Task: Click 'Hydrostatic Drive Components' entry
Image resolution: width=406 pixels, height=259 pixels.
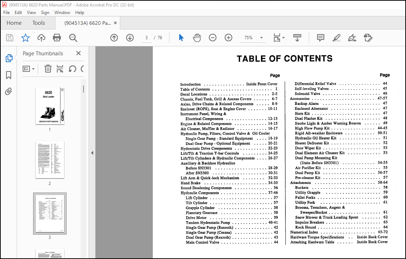Action: tap(206, 148)
